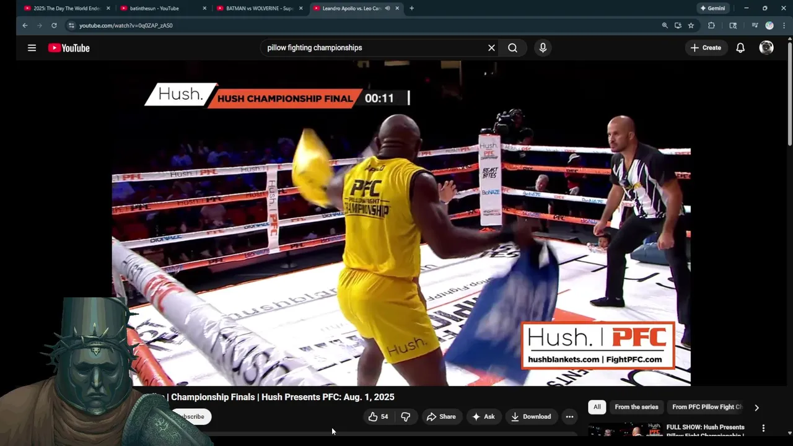
Task: Close the BATMAN vs WOLVERINE tab
Action: [x=300, y=8]
